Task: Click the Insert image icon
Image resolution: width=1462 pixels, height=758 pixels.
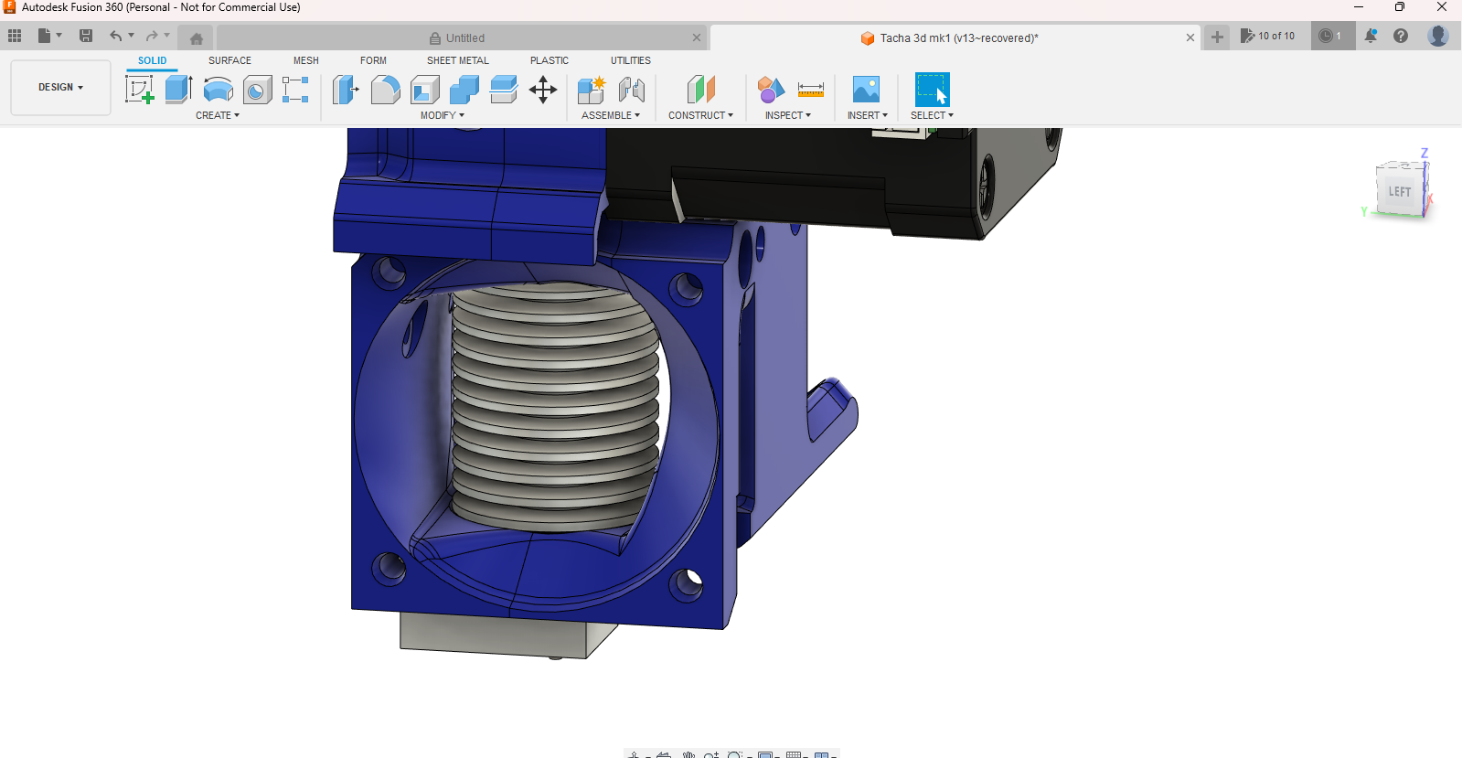Action: (x=866, y=90)
